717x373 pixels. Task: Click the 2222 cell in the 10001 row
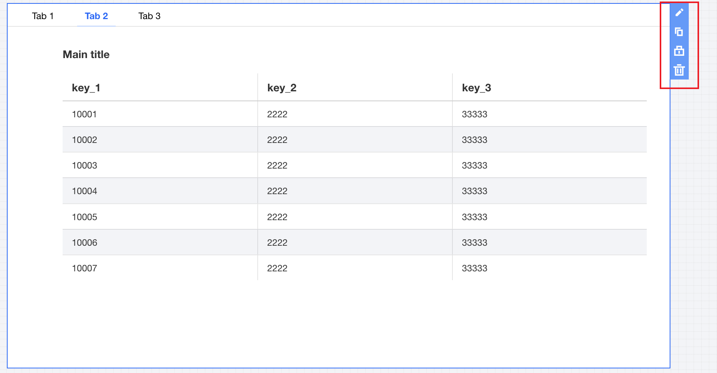(x=277, y=114)
